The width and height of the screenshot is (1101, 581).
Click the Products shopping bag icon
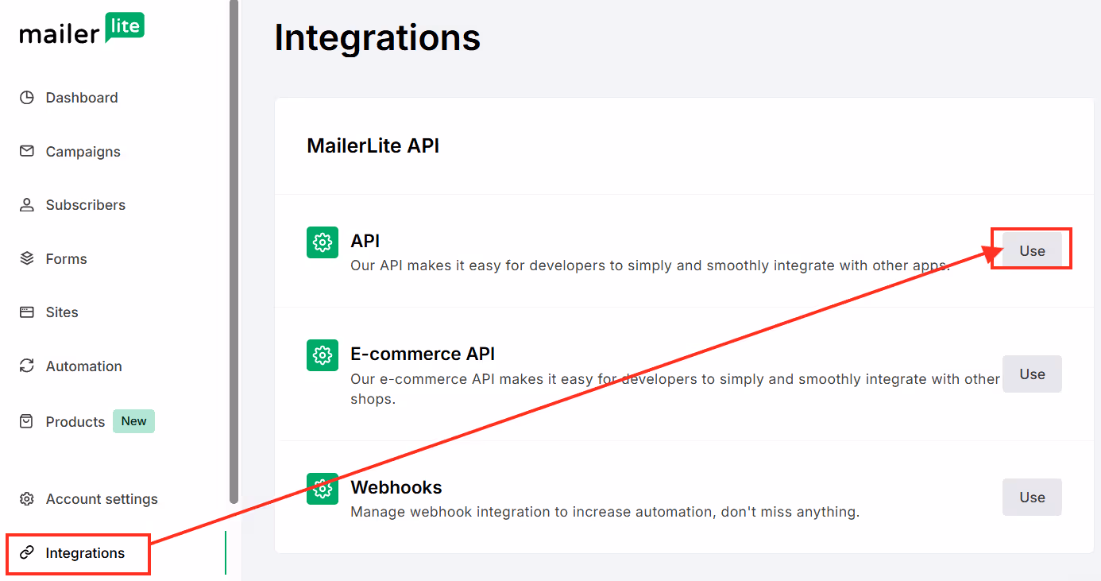tap(27, 421)
